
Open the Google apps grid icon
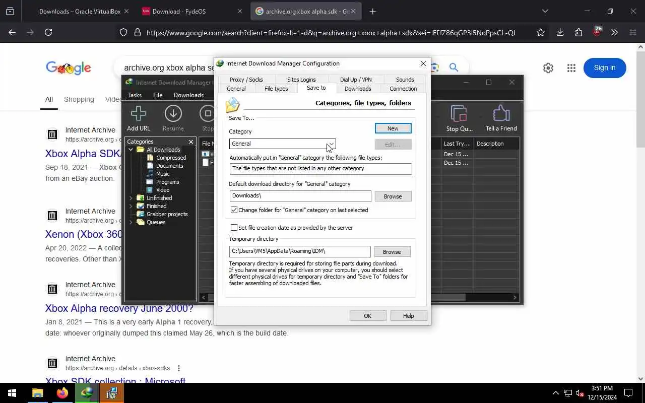coord(571,68)
